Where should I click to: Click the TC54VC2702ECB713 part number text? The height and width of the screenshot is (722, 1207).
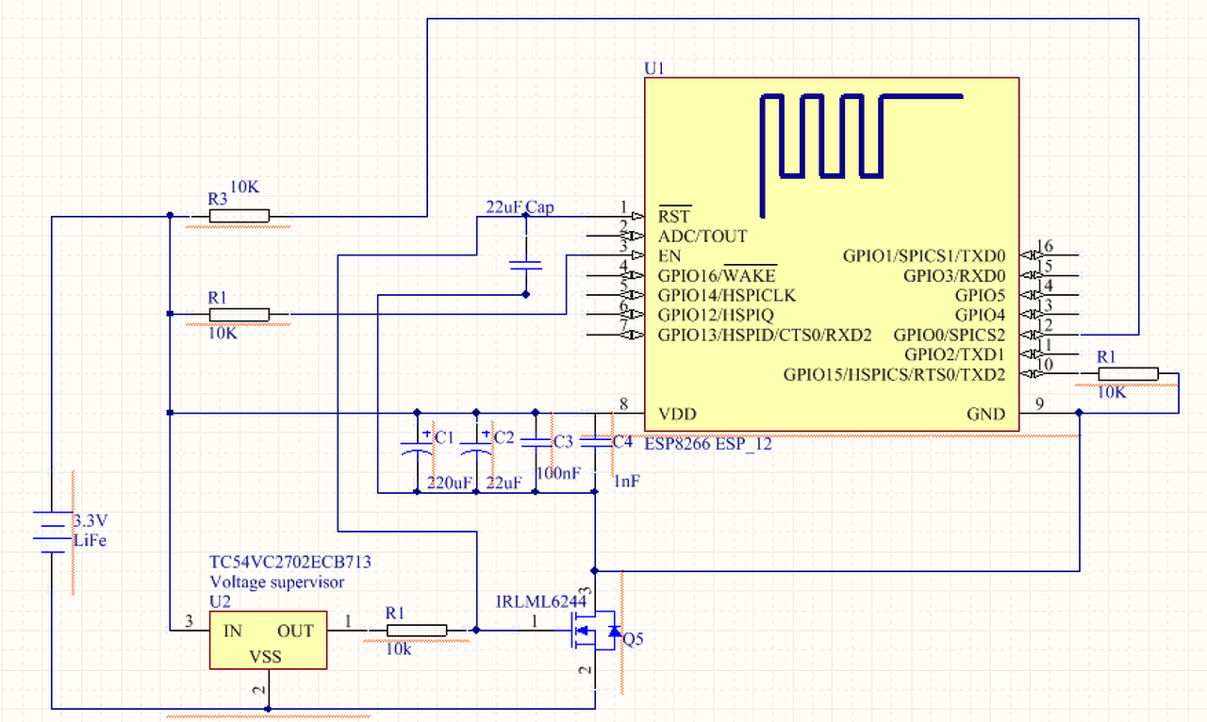(290, 562)
